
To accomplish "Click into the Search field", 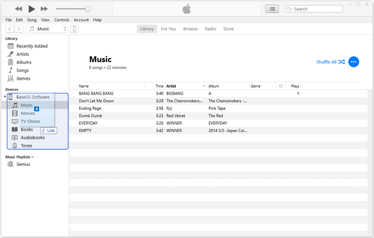I will 314,9.
